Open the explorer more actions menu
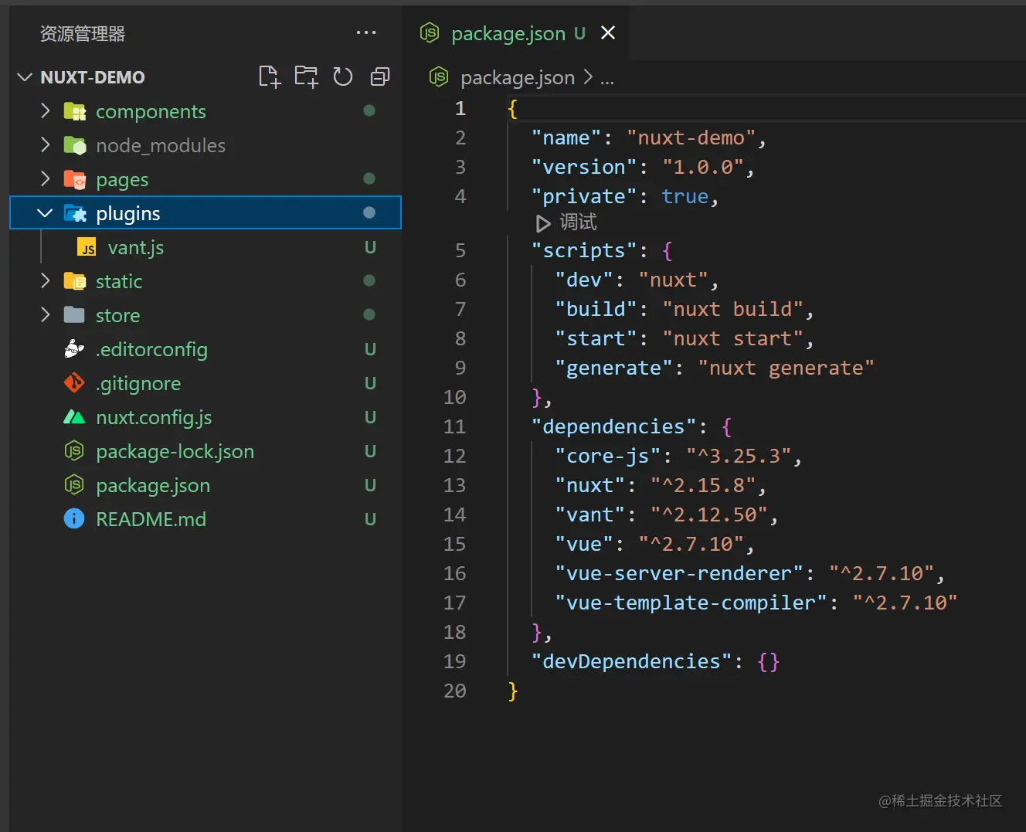The image size is (1026, 832). (x=365, y=32)
